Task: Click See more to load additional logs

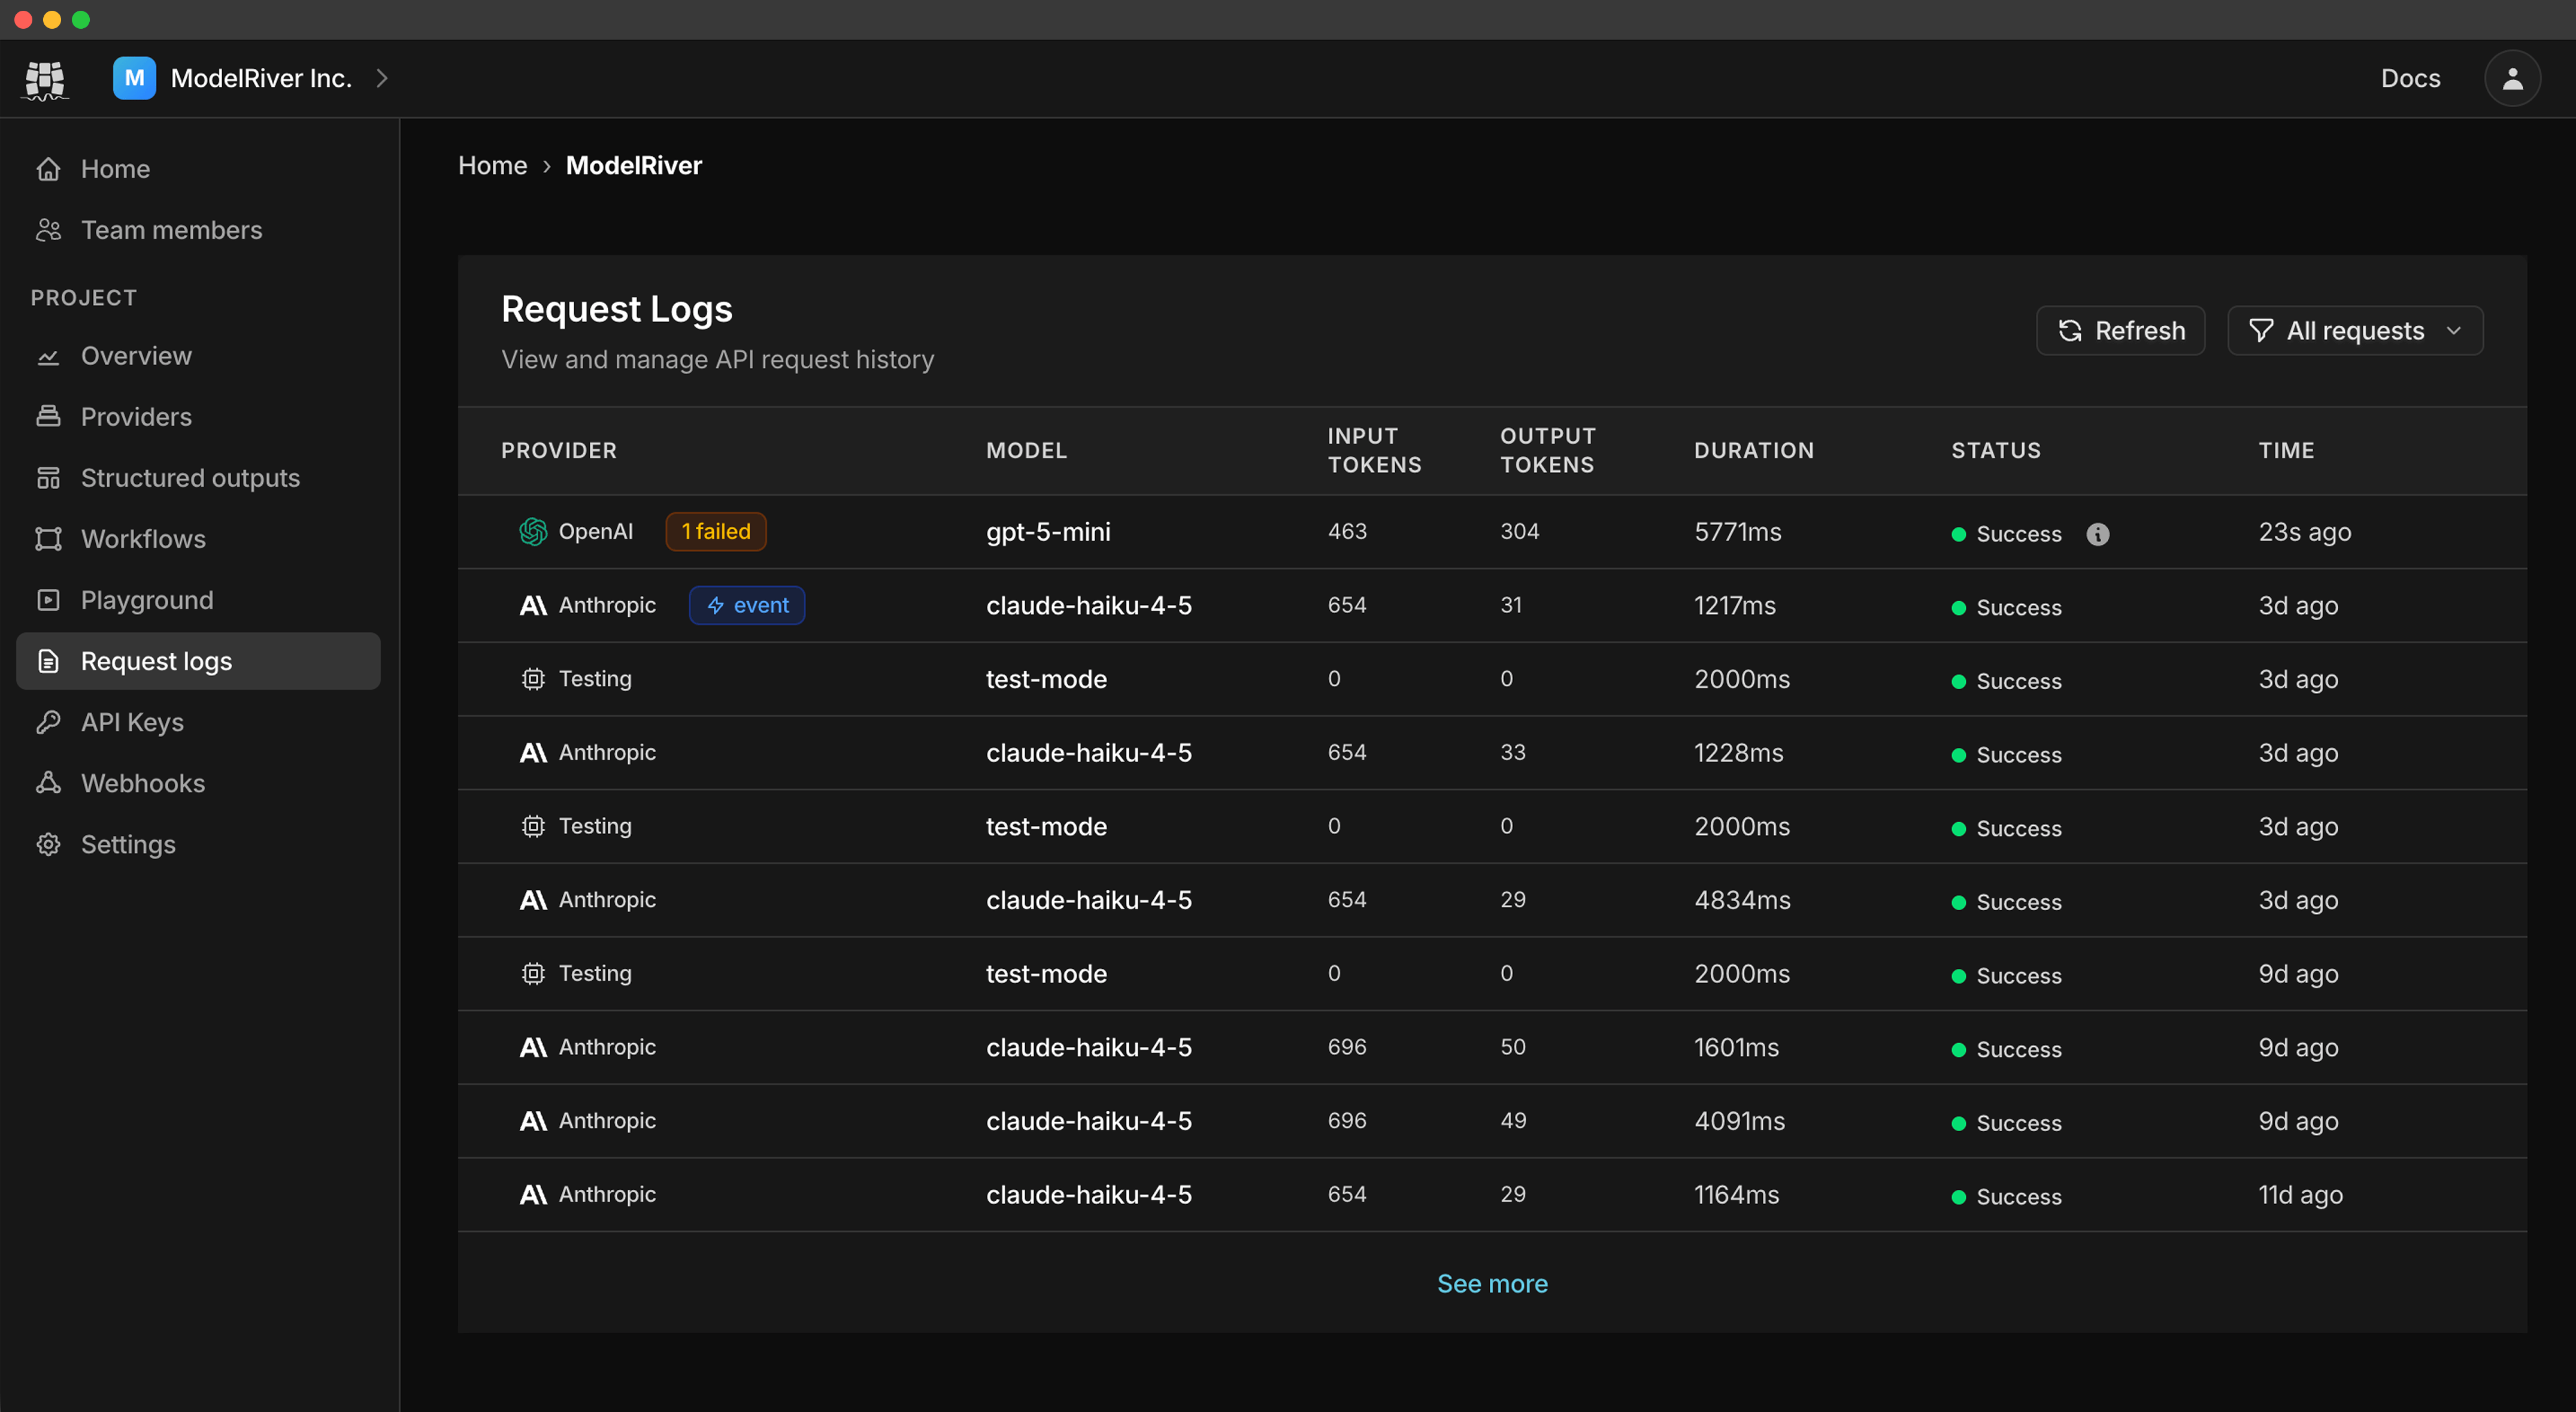Action: (1492, 1283)
